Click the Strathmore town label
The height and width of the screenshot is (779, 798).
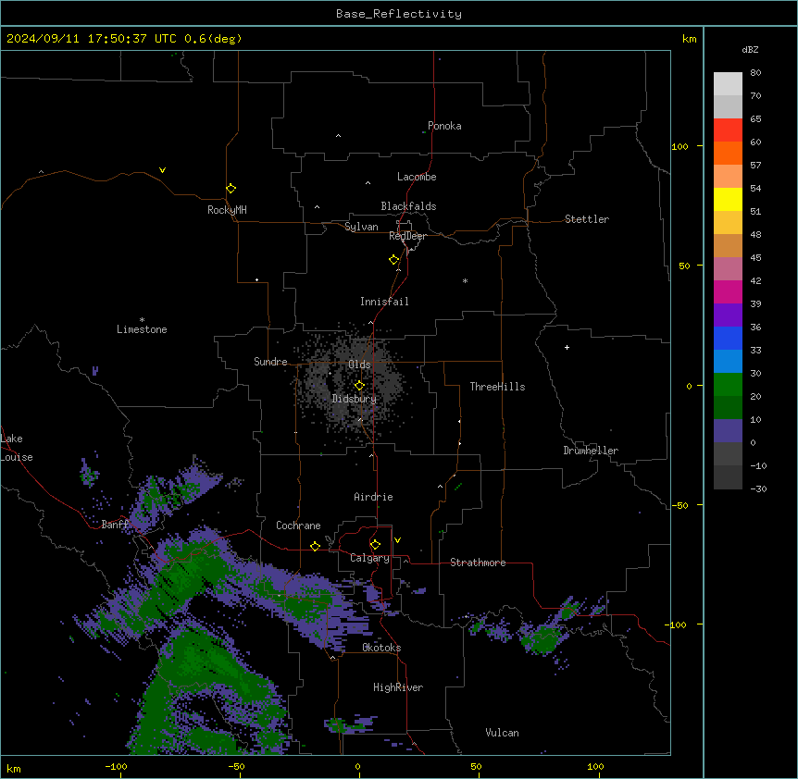(x=478, y=563)
